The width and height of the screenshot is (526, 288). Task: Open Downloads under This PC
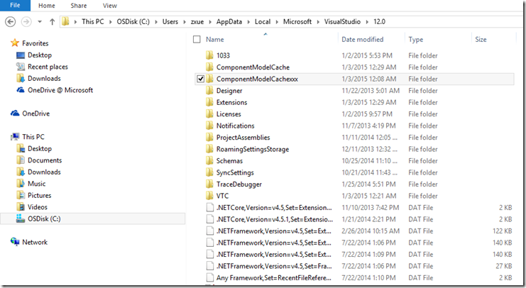44,172
